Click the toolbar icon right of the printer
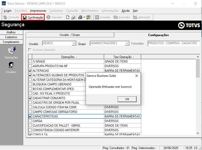 pos(88,17)
